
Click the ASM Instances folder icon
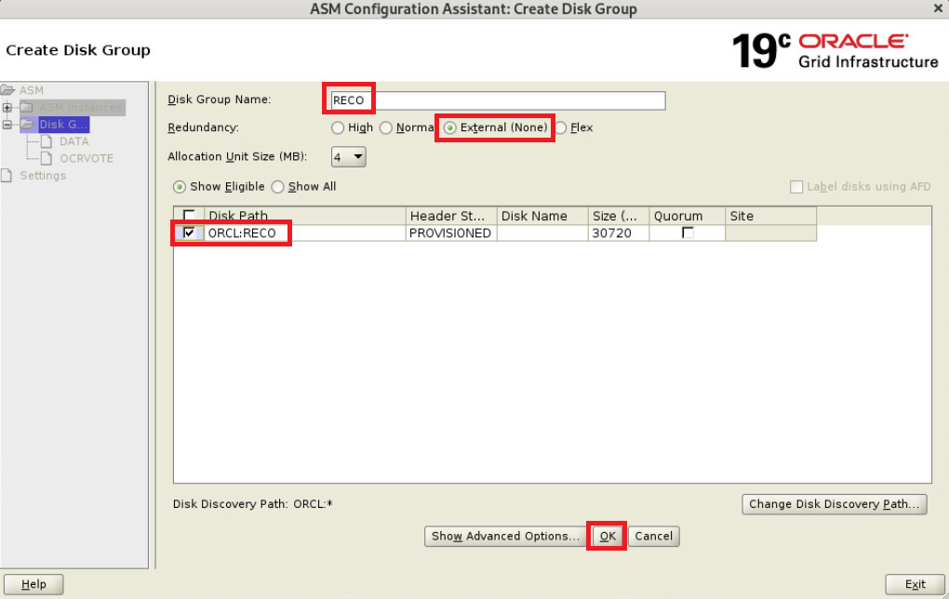click(27, 107)
